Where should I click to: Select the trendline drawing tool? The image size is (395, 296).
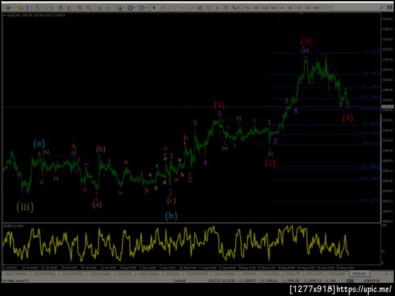click(191, 8)
